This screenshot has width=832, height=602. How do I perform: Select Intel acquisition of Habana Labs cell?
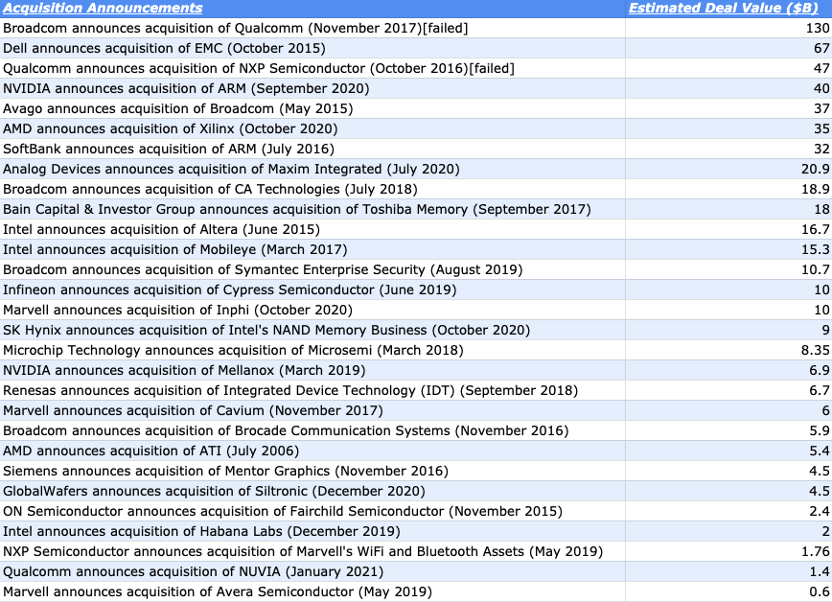tap(312, 532)
